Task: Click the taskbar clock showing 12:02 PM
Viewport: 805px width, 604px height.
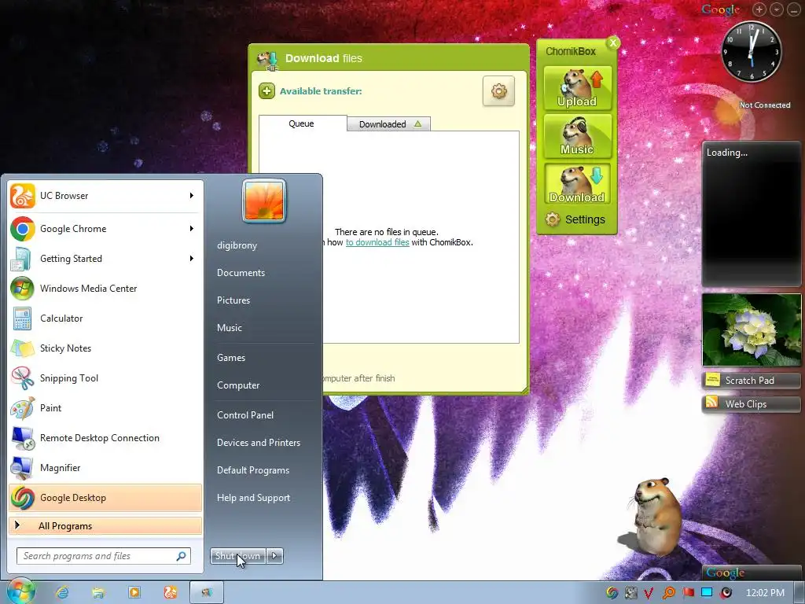Action: (x=765, y=593)
